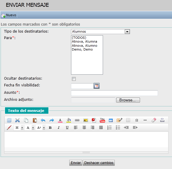This screenshot has height=169, width=172.
Task: Click the Archivo adjunto file path field
Action: tap(93, 100)
